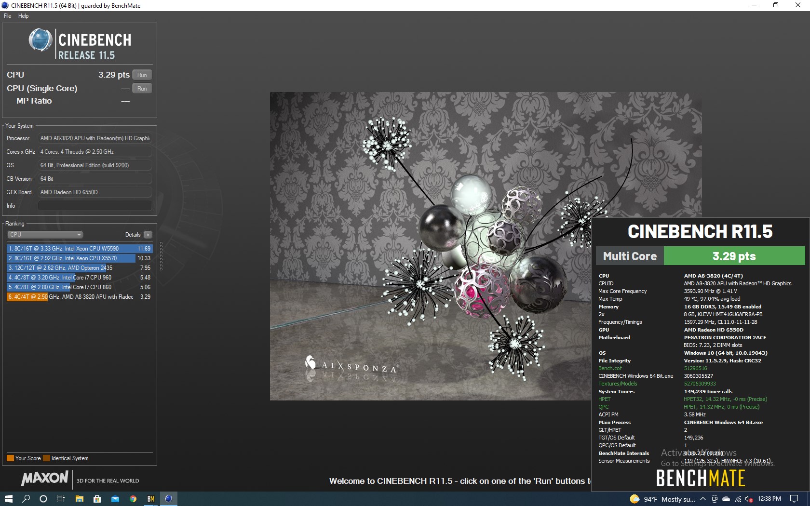Click into the Info input field
This screenshot has height=506, width=810.
tap(95, 206)
